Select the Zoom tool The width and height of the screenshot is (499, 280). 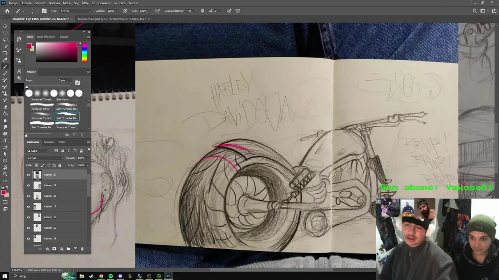(x=5, y=174)
